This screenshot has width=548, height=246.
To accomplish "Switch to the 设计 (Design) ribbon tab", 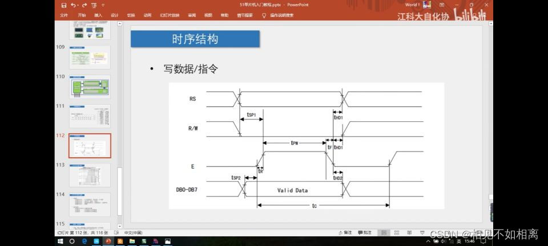I will pyautogui.click(x=115, y=15).
